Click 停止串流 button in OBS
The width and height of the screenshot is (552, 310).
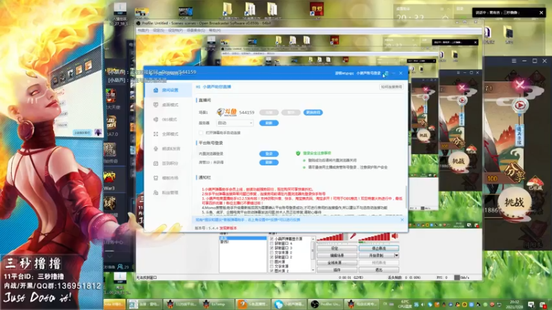click(x=379, y=248)
